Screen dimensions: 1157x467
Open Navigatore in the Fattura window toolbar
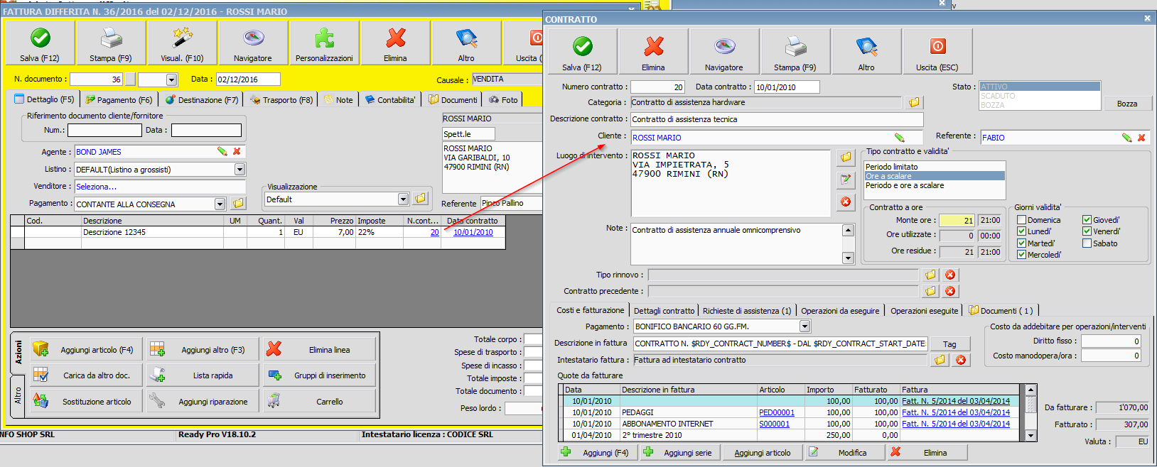tap(253, 43)
